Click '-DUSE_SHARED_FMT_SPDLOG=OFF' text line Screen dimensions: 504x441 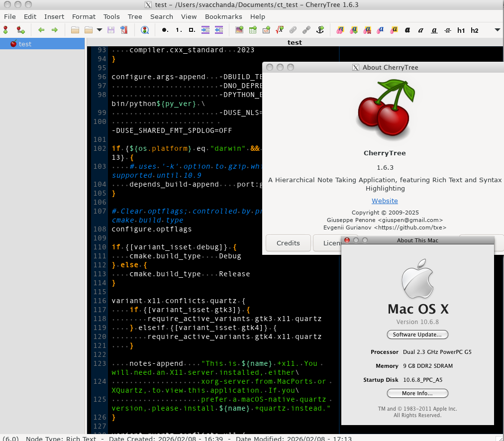[172, 130]
